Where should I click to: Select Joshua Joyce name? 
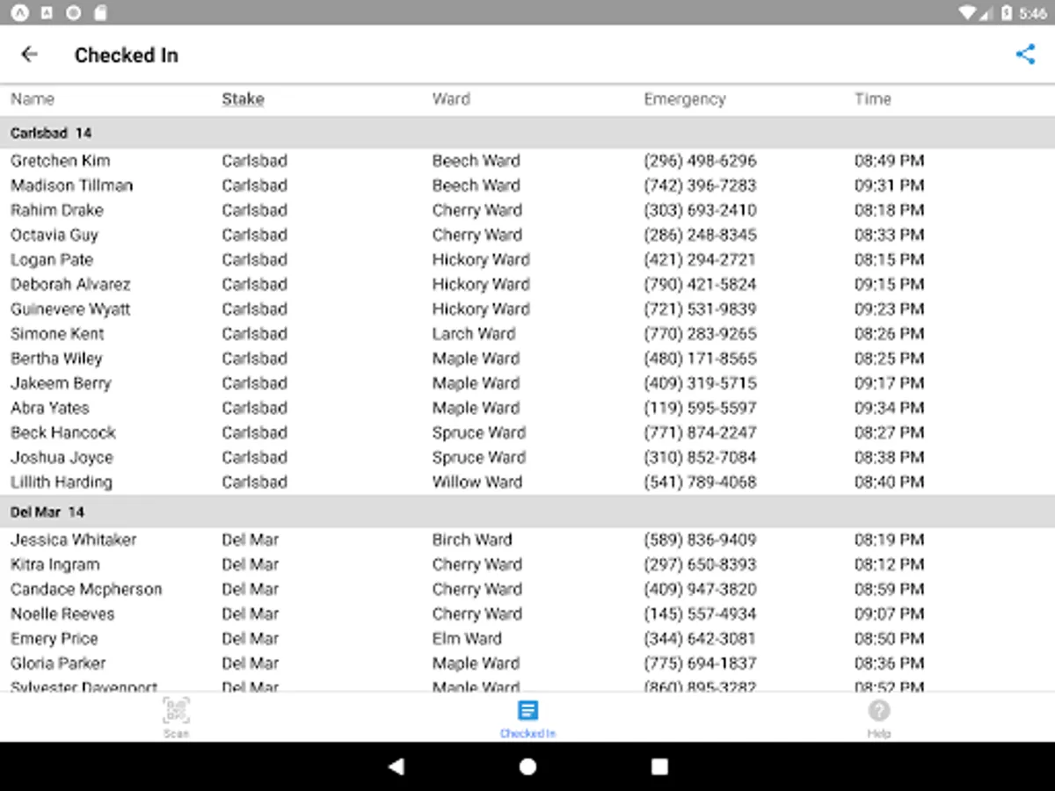tap(62, 456)
